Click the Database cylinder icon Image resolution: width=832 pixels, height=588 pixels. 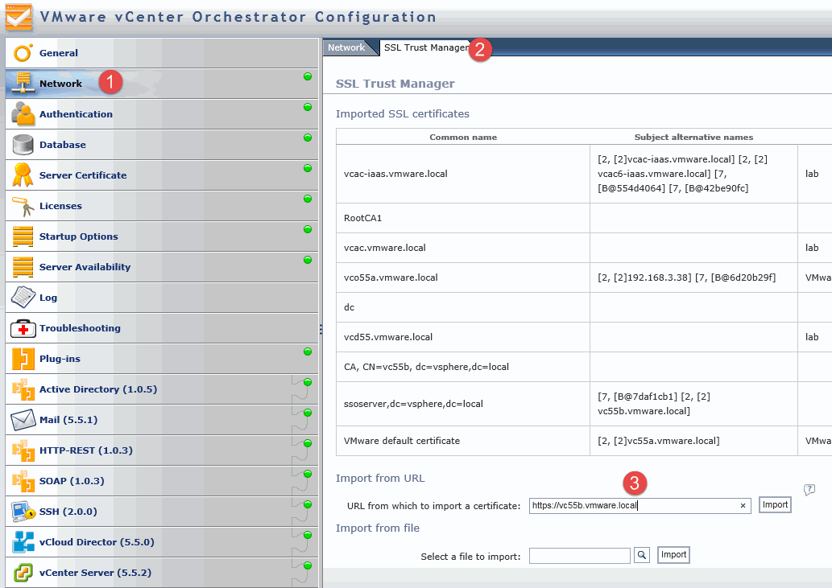coord(23,145)
